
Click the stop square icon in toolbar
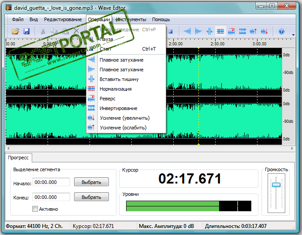point(171,31)
